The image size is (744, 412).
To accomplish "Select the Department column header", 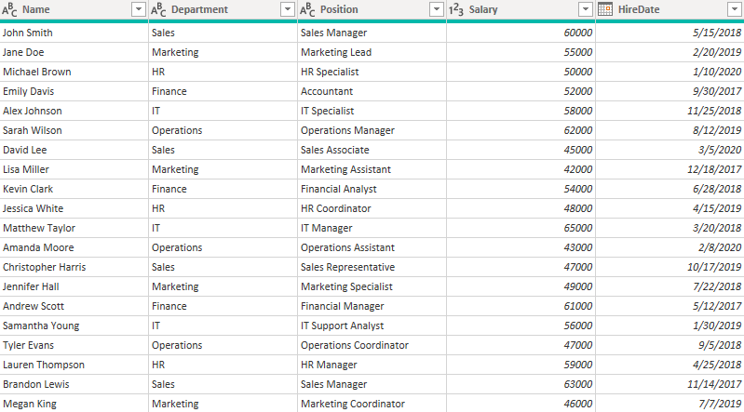I will (x=223, y=9).
